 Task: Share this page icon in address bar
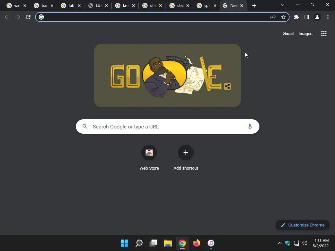(x=273, y=17)
